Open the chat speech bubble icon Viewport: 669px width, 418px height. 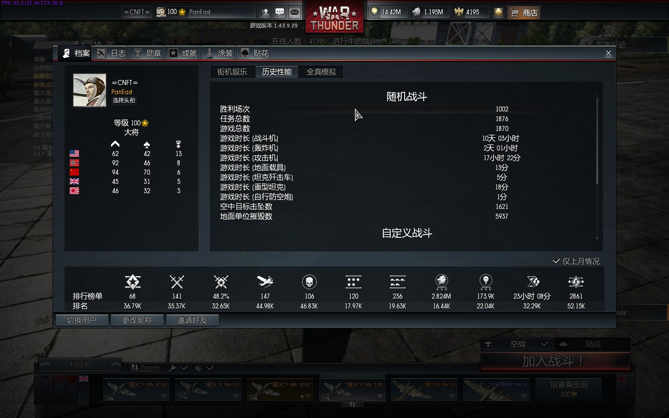[x=280, y=12]
